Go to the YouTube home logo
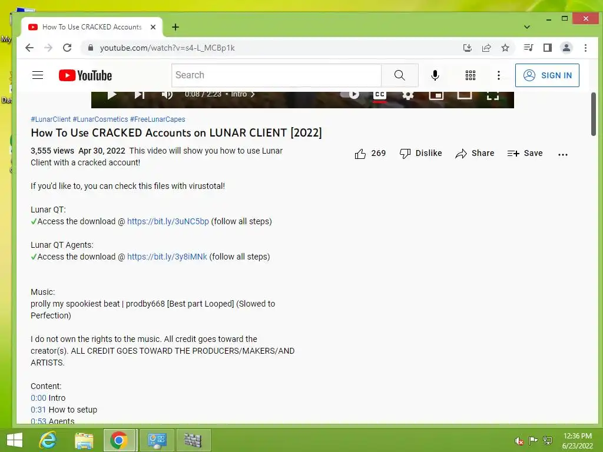603x452 pixels. 85,75
